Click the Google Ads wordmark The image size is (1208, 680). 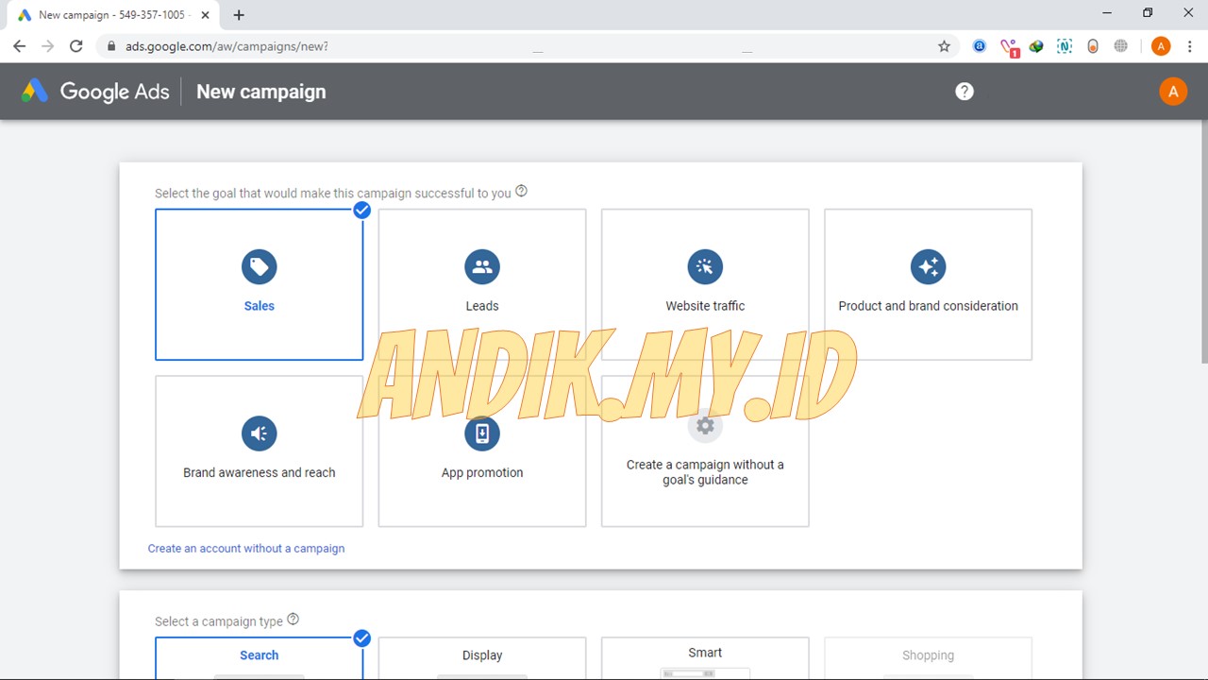115,92
